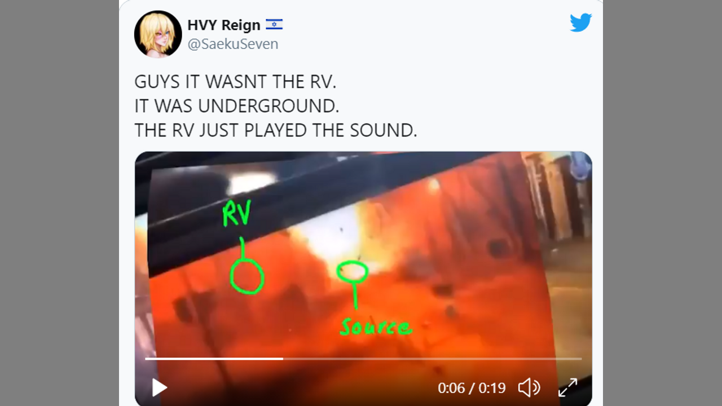Click the unplayed portion of the progress bar
This screenshot has height=406, width=722.
point(432,359)
